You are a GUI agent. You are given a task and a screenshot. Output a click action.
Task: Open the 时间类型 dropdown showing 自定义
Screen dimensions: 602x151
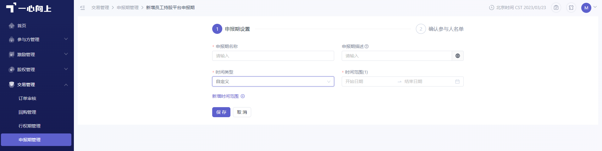tap(273, 81)
